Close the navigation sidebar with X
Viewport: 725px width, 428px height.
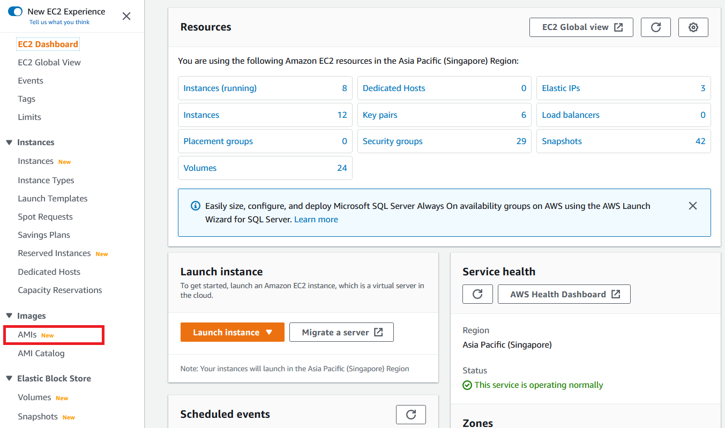pyautogui.click(x=126, y=16)
